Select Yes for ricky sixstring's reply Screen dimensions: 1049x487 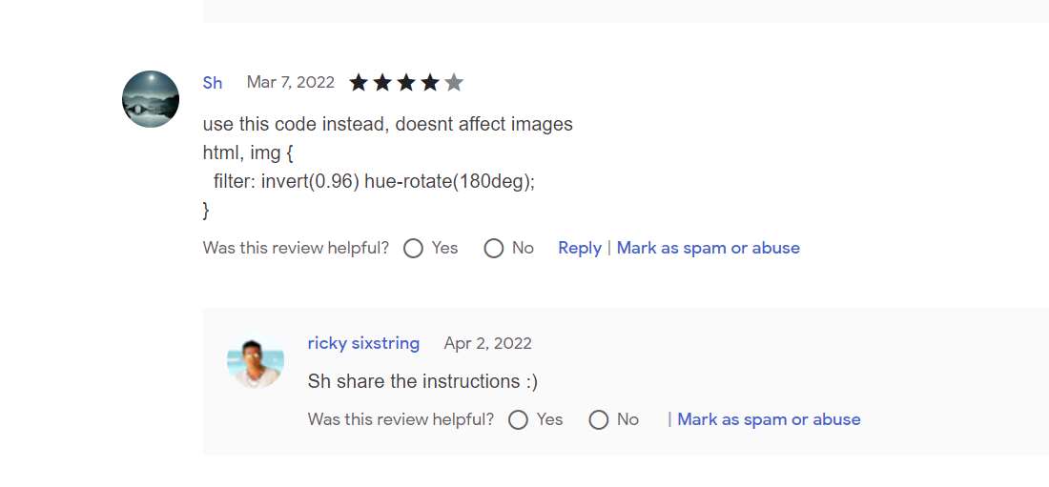519,420
